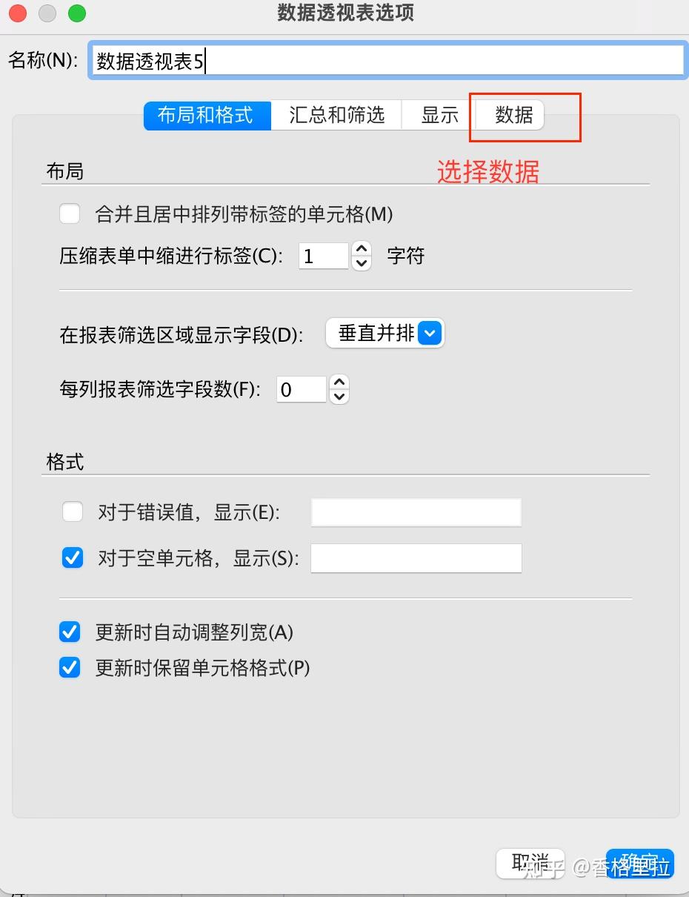
Task: Toggle 更新时保留单元格格式 checkbox
Action: (70, 668)
